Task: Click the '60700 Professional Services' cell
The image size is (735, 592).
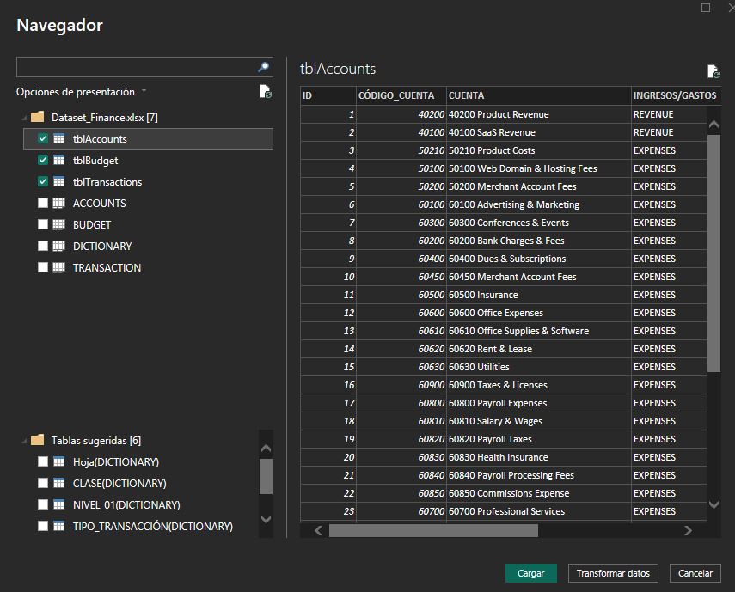Action: coord(538,511)
